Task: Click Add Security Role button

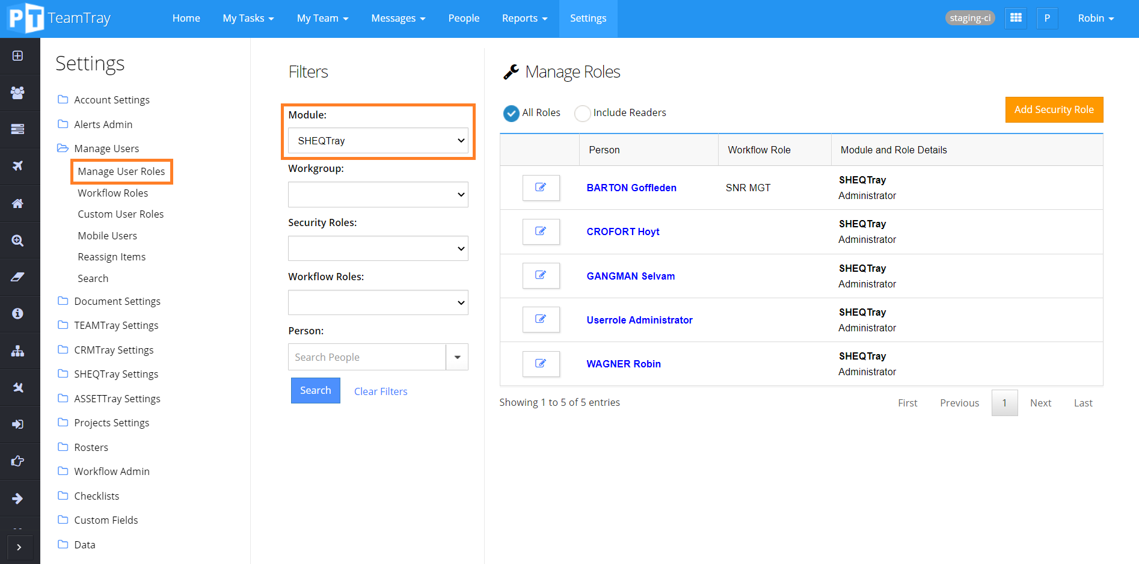Action: pyautogui.click(x=1054, y=109)
